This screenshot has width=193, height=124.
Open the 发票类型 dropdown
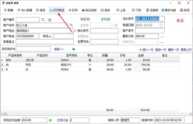coord(117,36)
